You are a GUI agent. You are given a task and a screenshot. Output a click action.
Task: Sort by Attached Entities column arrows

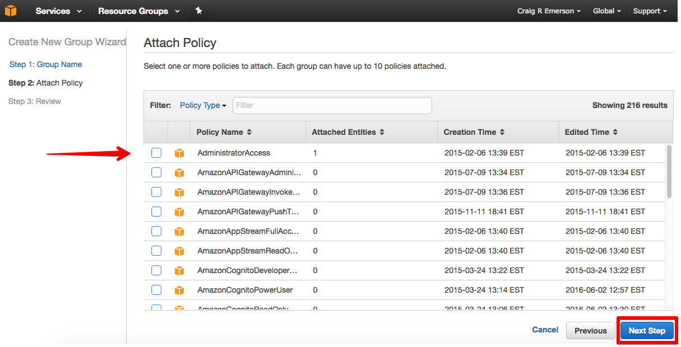pos(382,132)
